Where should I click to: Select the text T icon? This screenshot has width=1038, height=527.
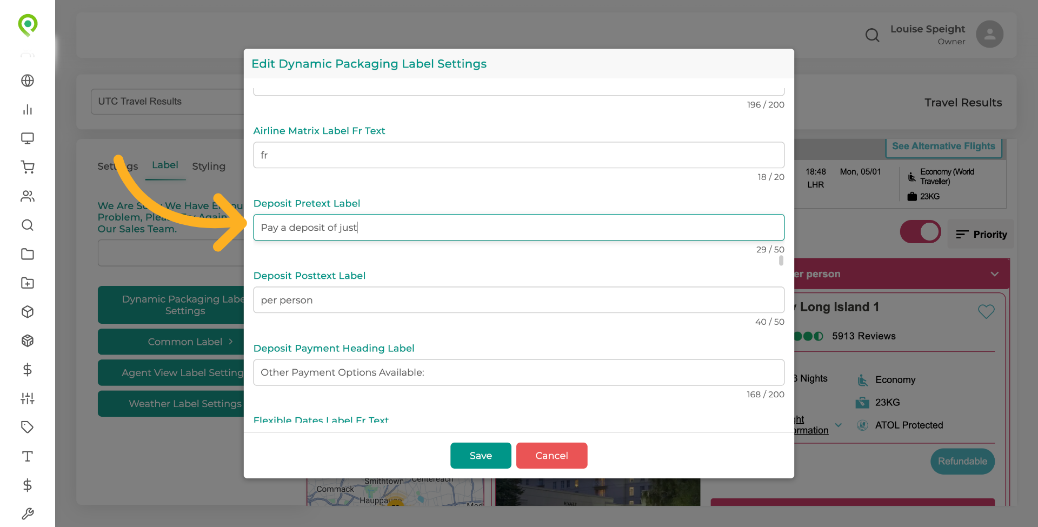[x=28, y=456]
